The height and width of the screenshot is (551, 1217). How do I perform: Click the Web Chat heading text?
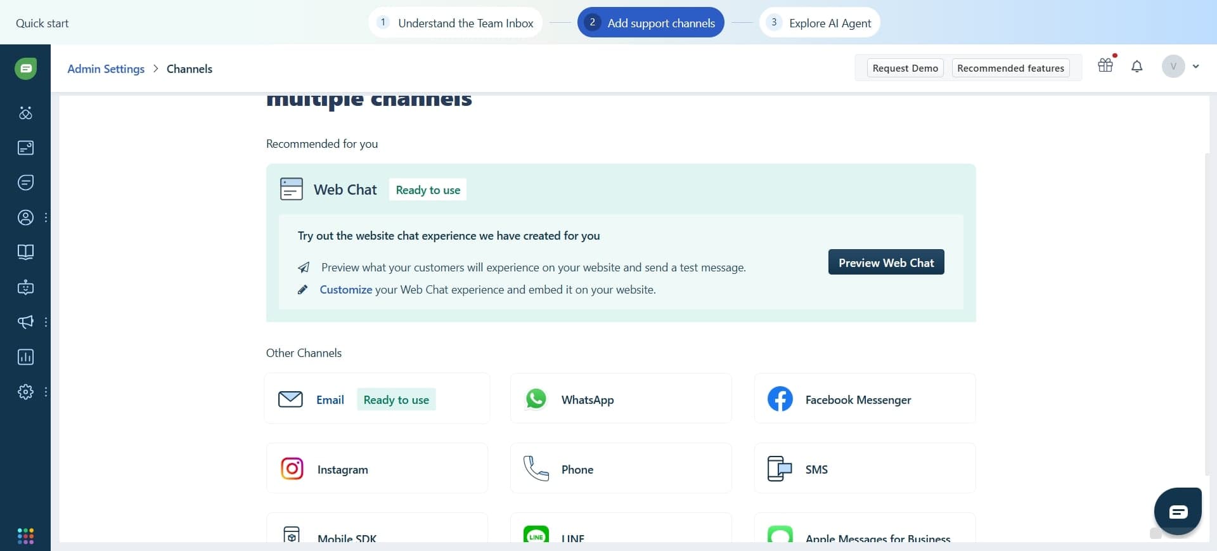click(x=345, y=190)
